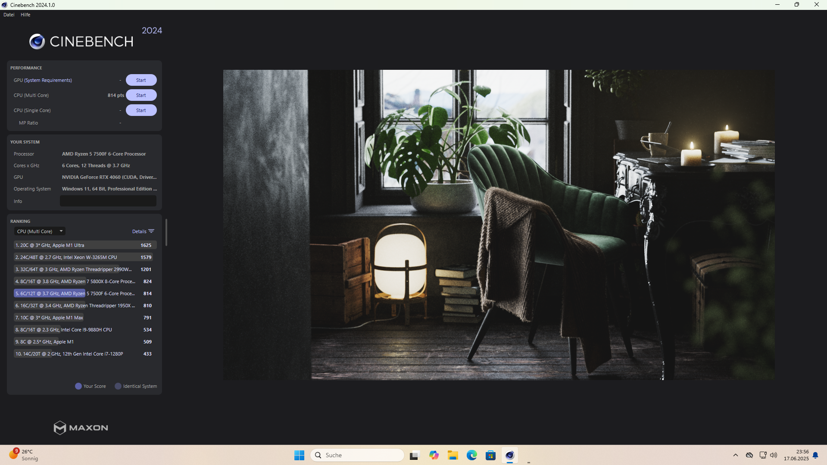This screenshot has width=827, height=465.
Task: Start the CPU Single Core benchmark
Action: point(141,110)
